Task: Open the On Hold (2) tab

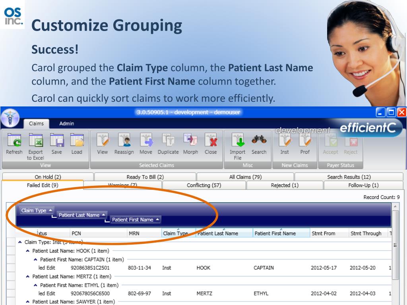Action: tap(48, 177)
